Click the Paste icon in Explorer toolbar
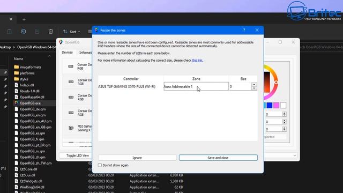This screenshot has height=193, width=343. 10,32
